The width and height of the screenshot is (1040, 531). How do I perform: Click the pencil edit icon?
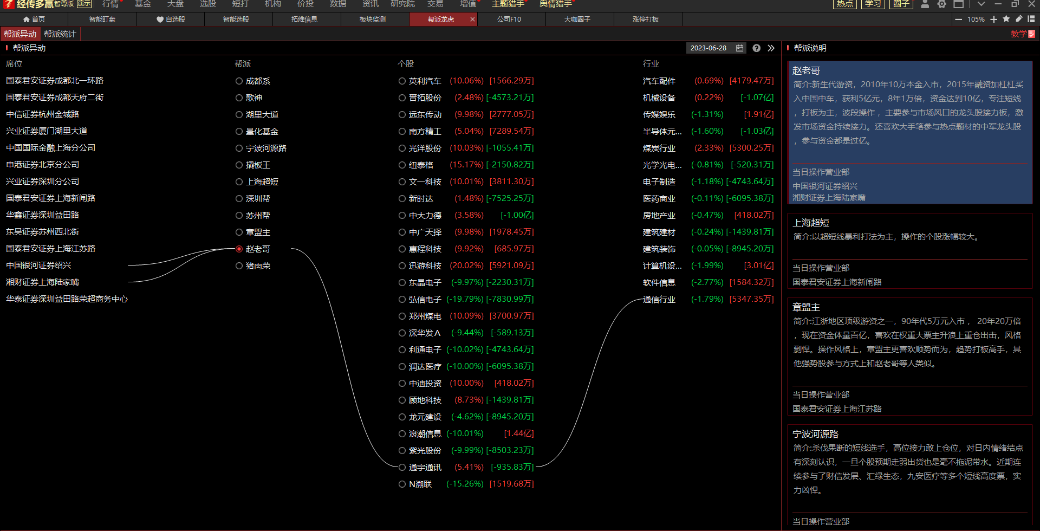[1019, 19]
